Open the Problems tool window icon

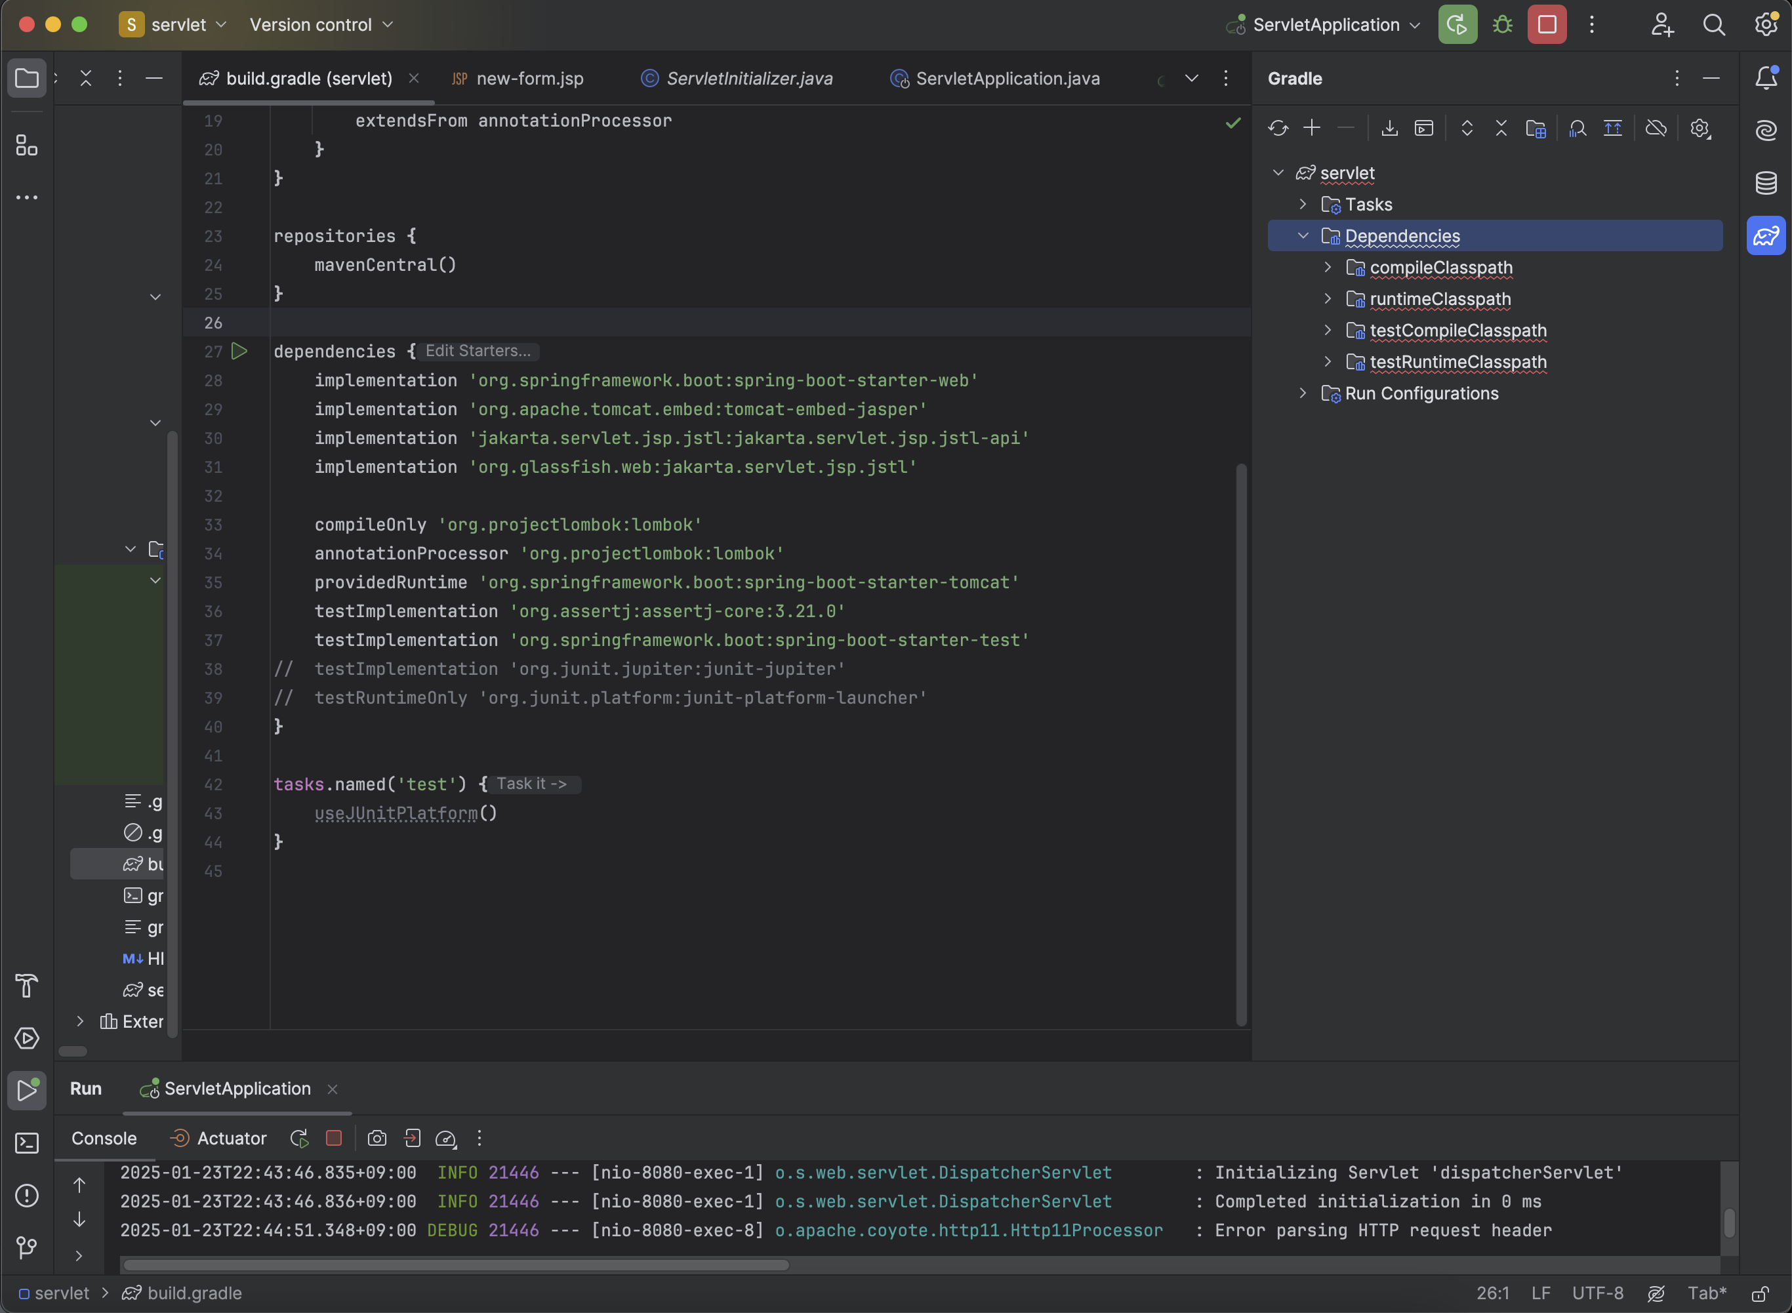27,1196
